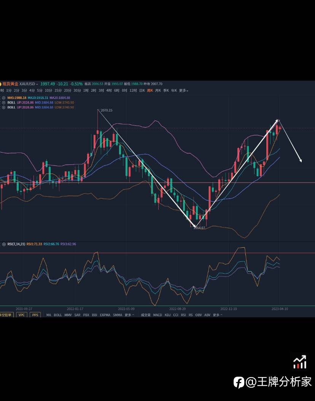
Task: Select the 12时 chart interval
Action: tap(133, 91)
